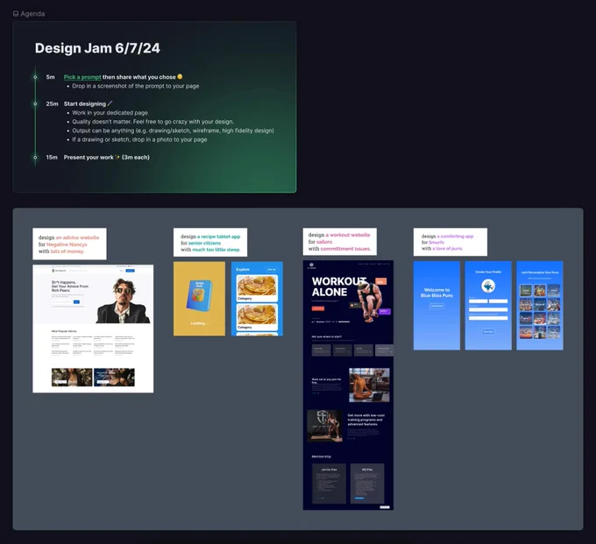The height and width of the screenshot is (544, 596).
Task: Select 'Welcome to Blue Bliss Puns' screen
Action: click(x=436, y=306)
